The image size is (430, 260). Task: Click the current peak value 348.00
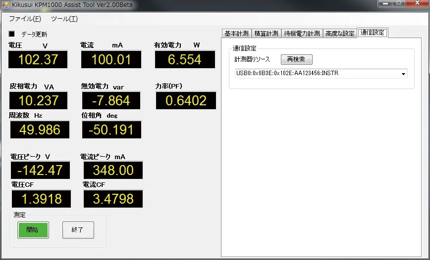tap(113, 170)
